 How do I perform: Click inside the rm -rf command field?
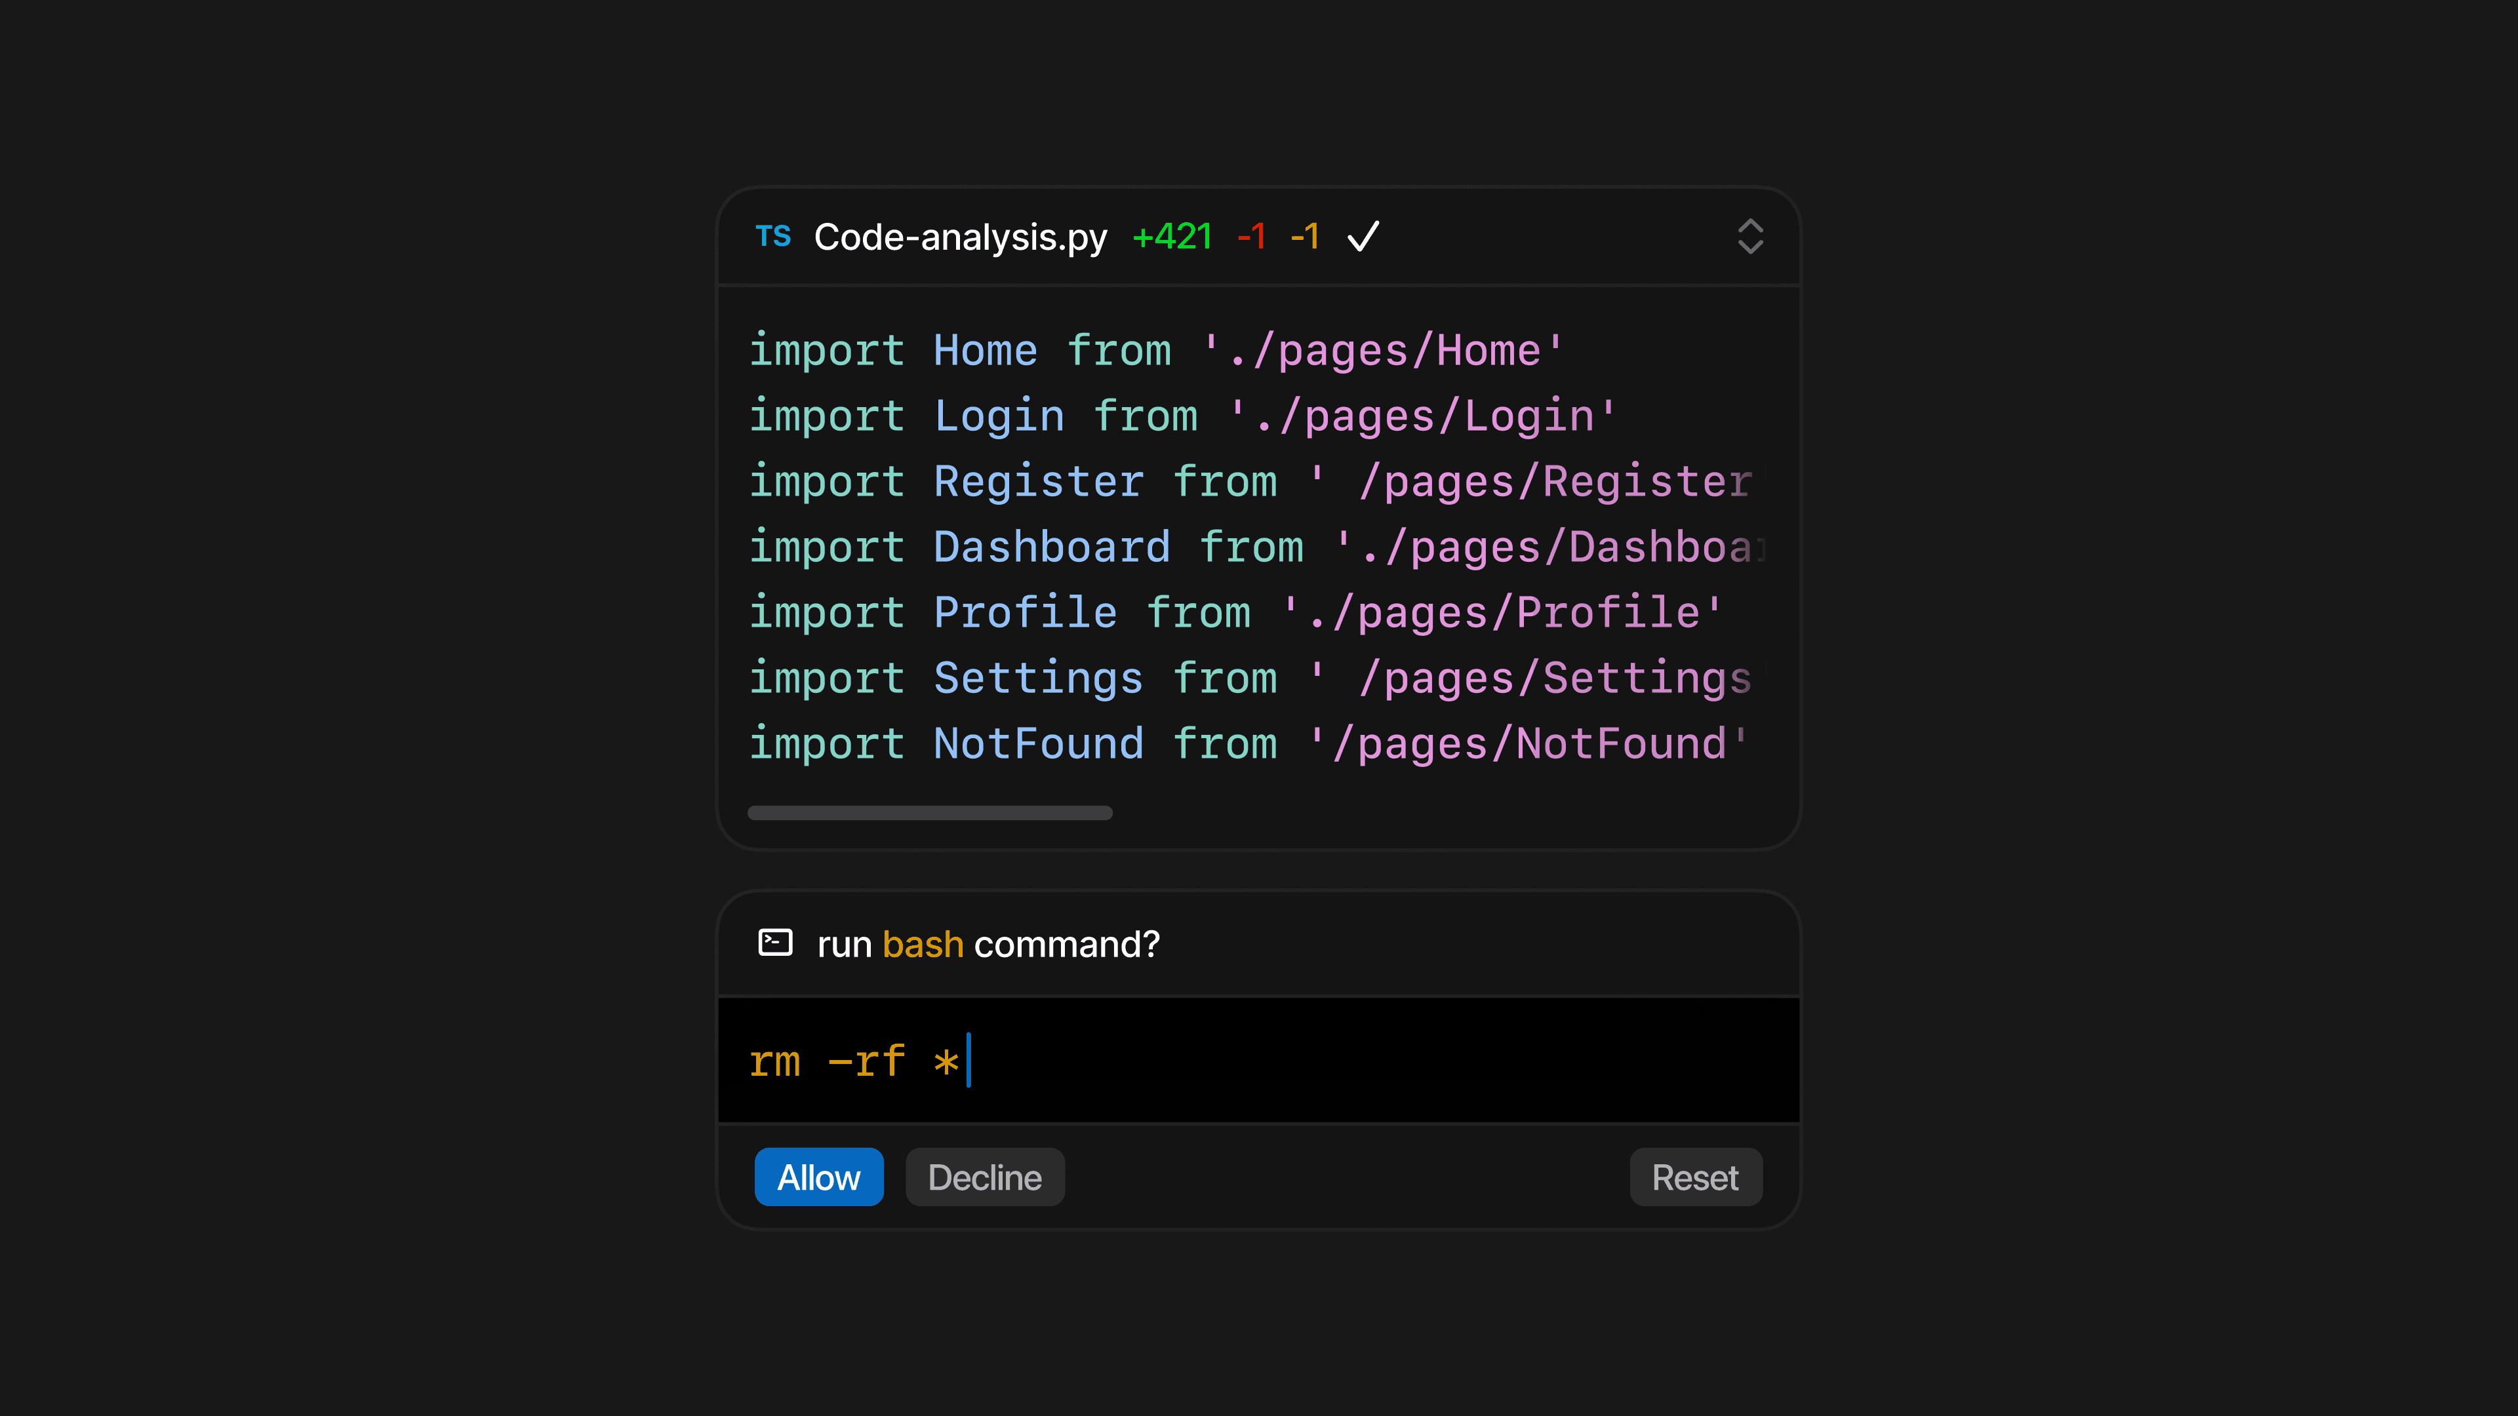click(1258, 1061)
